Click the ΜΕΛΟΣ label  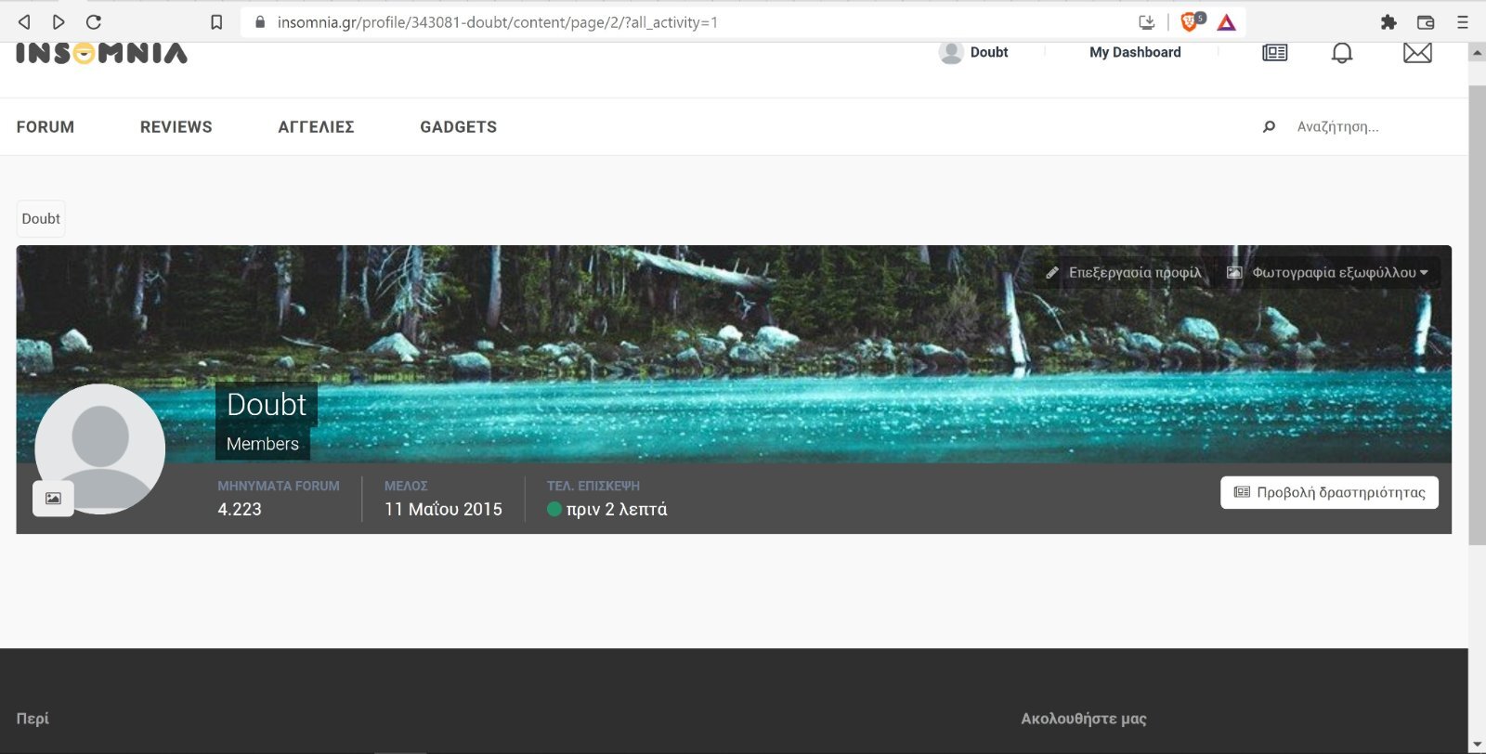click(406, 486)
